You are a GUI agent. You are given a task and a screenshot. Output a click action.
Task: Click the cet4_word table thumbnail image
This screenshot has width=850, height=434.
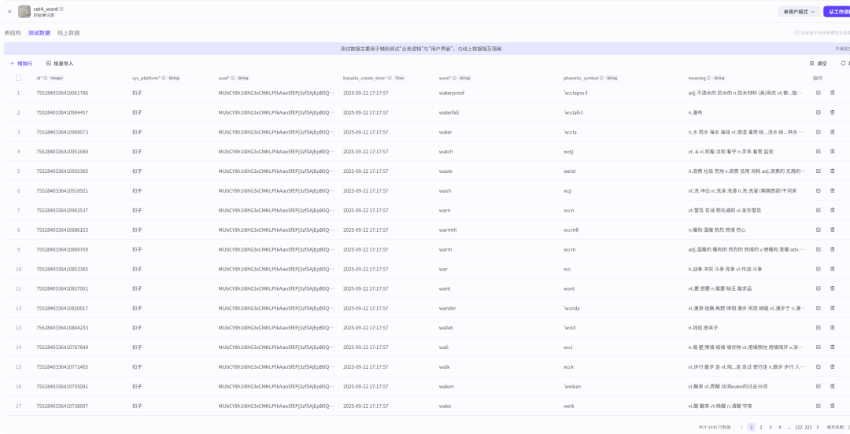24,12
